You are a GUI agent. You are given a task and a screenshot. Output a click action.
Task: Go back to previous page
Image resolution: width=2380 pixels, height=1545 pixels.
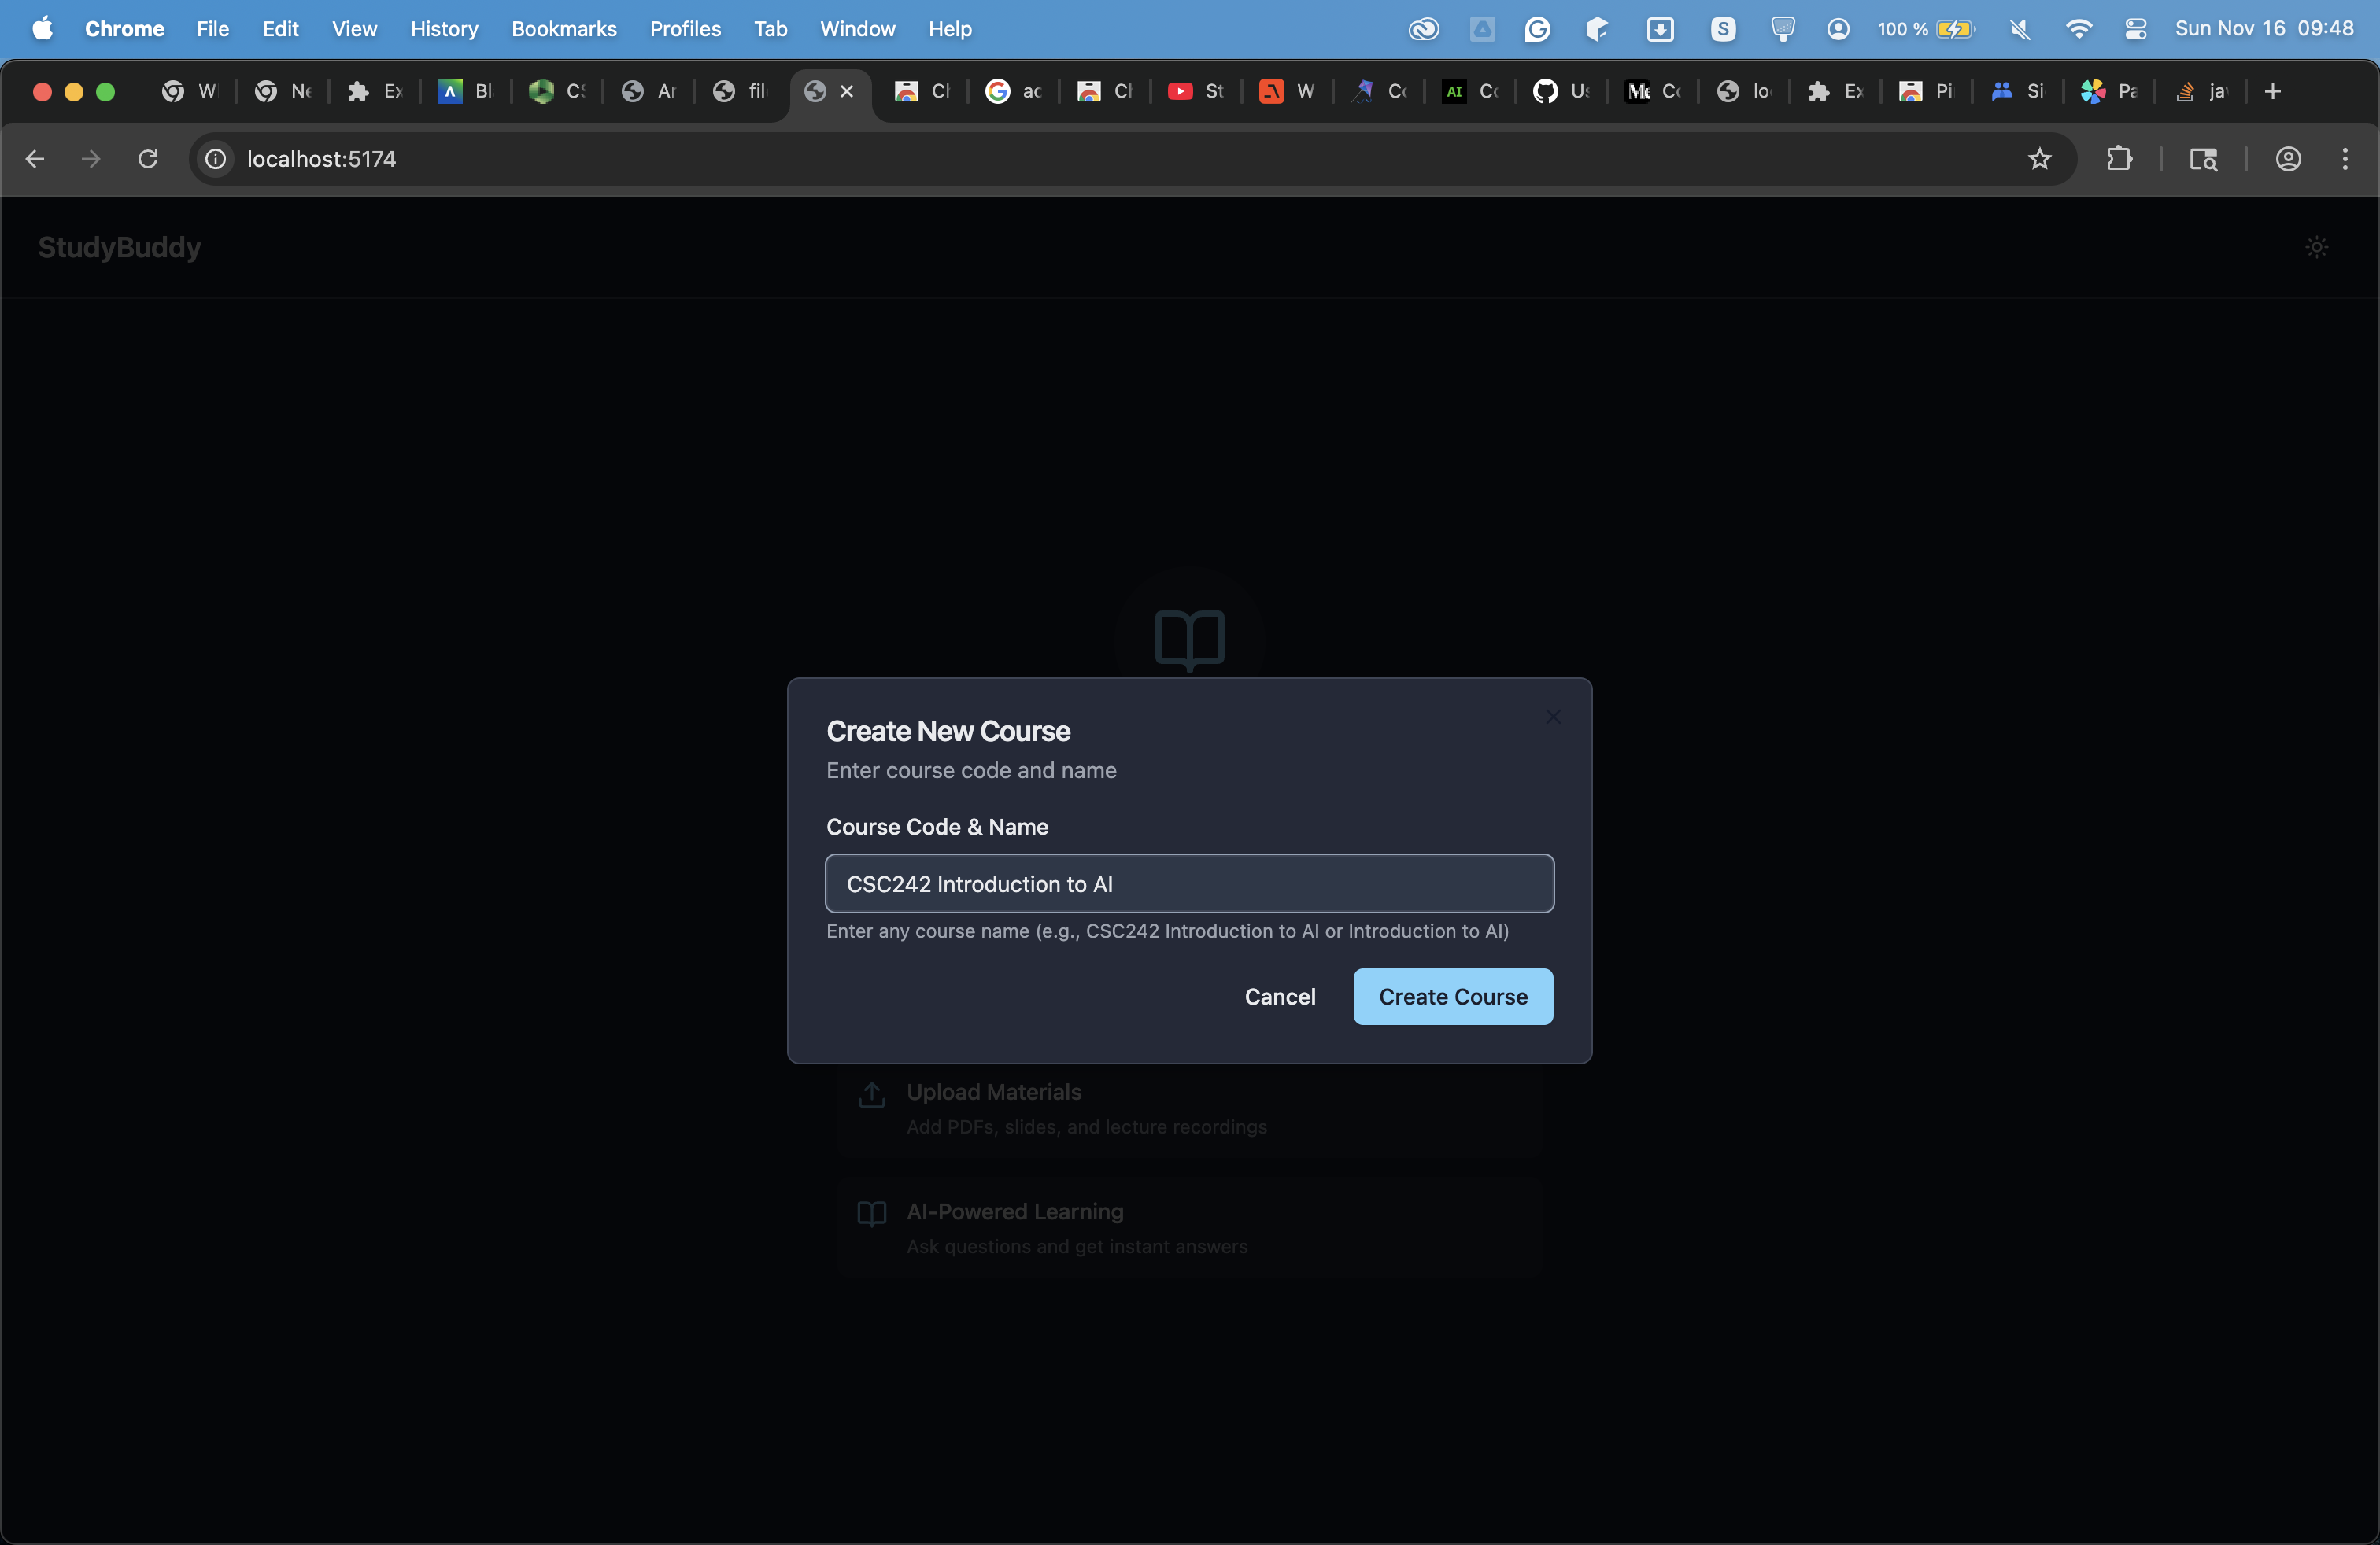[35, 159]
